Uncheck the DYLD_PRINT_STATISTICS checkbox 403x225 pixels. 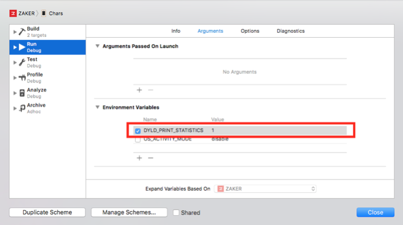138,131
